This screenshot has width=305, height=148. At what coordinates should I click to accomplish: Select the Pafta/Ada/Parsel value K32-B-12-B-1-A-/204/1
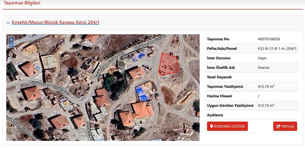tap(277, 48)
